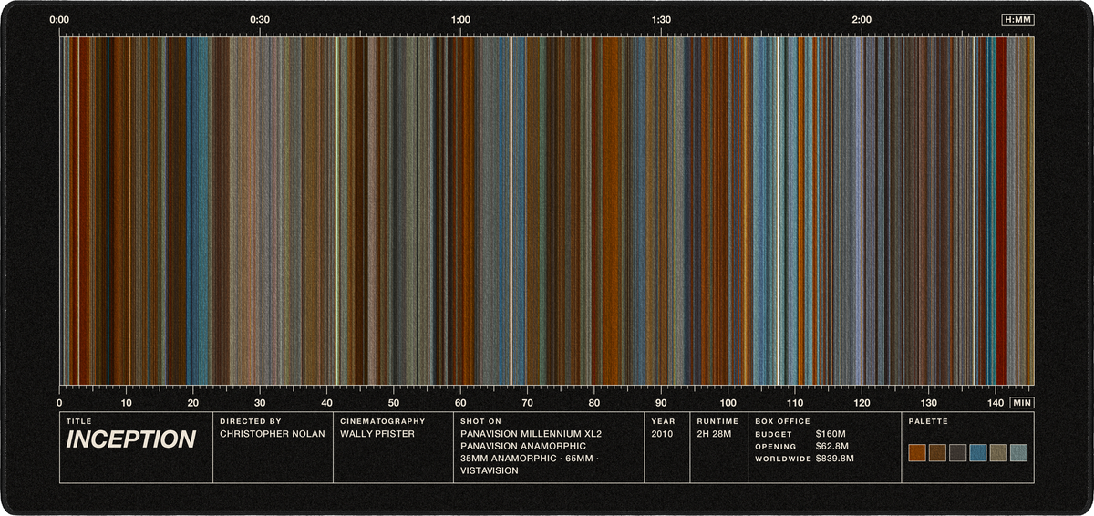
Task: Click the H:MM unit badge
Action: click(x=1017, y=19)
